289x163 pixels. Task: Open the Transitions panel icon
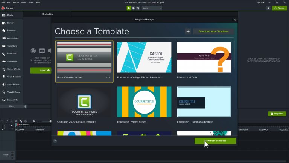[x=4, y=46]
